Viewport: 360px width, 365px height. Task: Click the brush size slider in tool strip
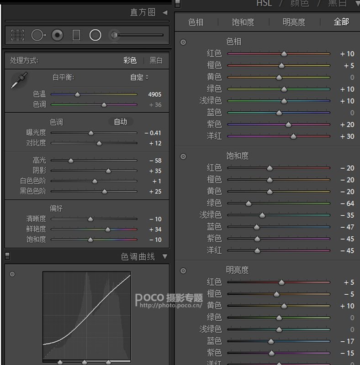click(140, 35)
